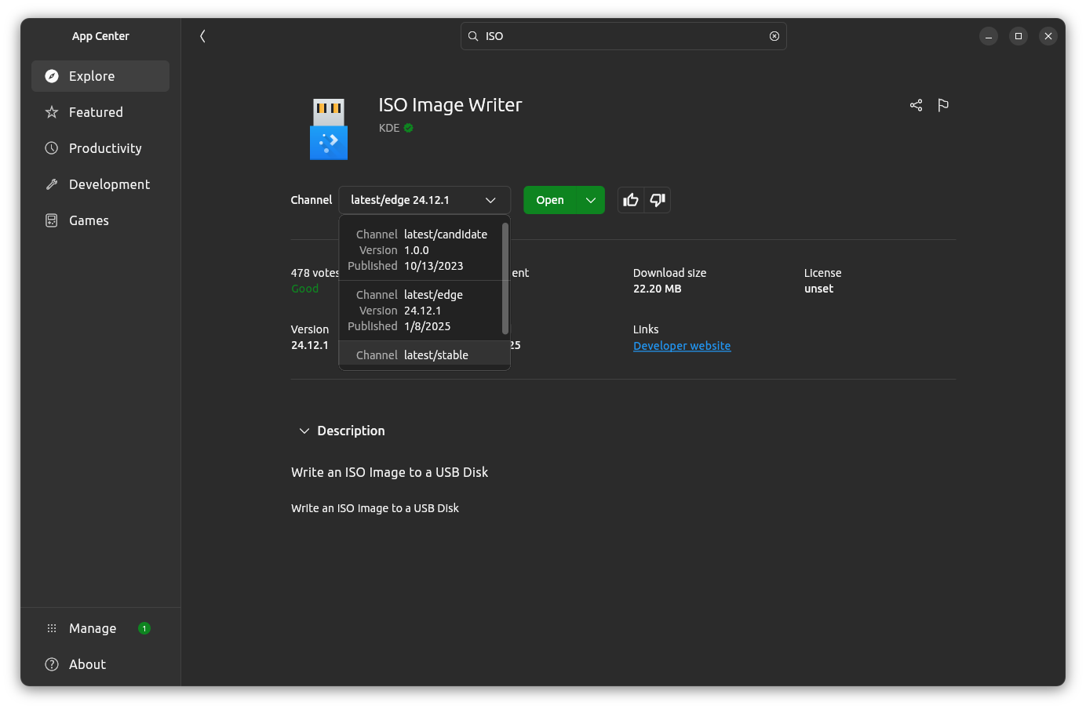Open the Explore section
1086x709 pixels.
(100, 76)
